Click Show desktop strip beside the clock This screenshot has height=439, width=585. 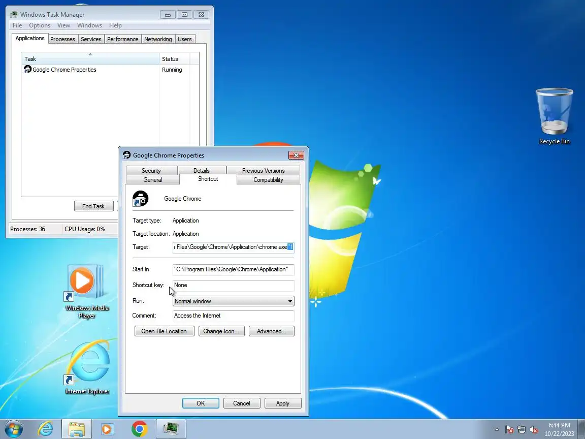[x=581, y=429]
